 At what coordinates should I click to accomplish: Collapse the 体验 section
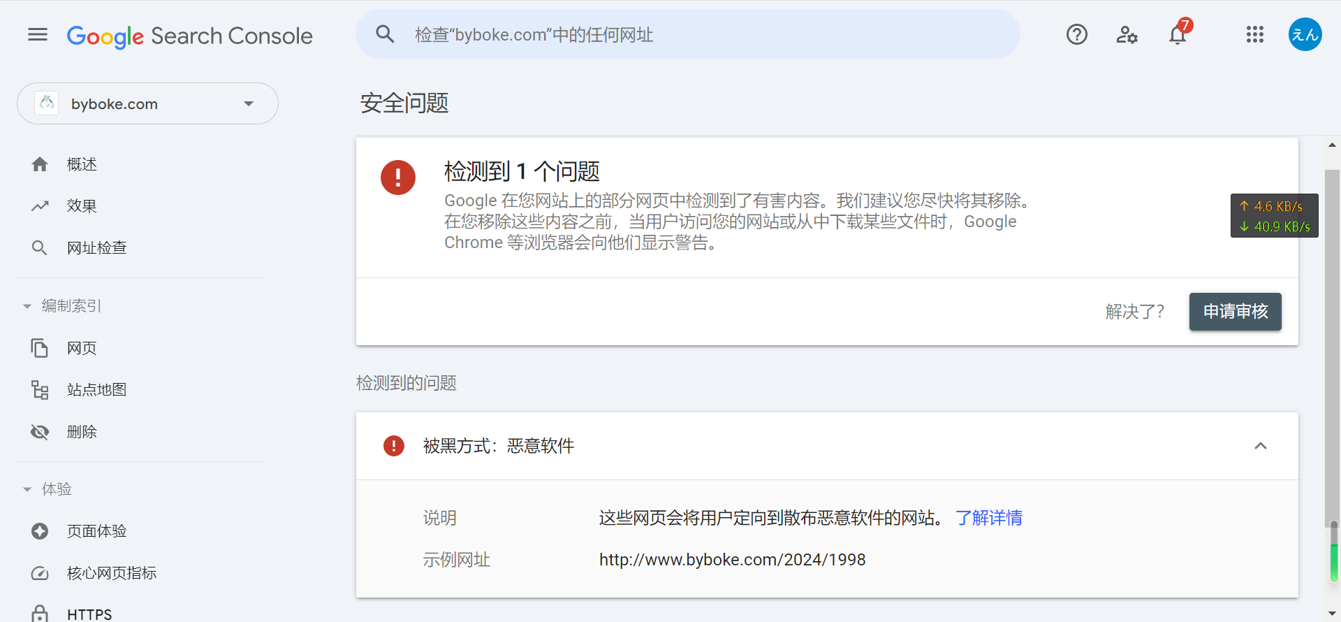(27, 489)
